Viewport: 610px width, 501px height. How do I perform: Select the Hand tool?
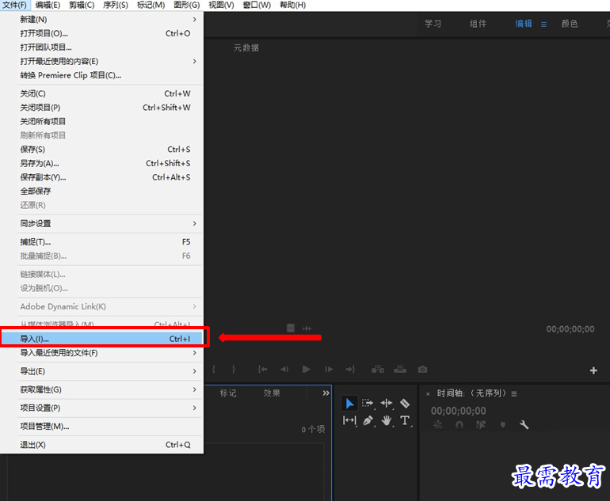coord(387,420)
